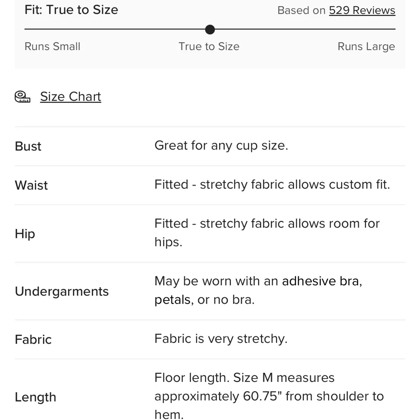Select the Hip row label
The height and width of the screenshot is (420, 420).
click(25, 234)
